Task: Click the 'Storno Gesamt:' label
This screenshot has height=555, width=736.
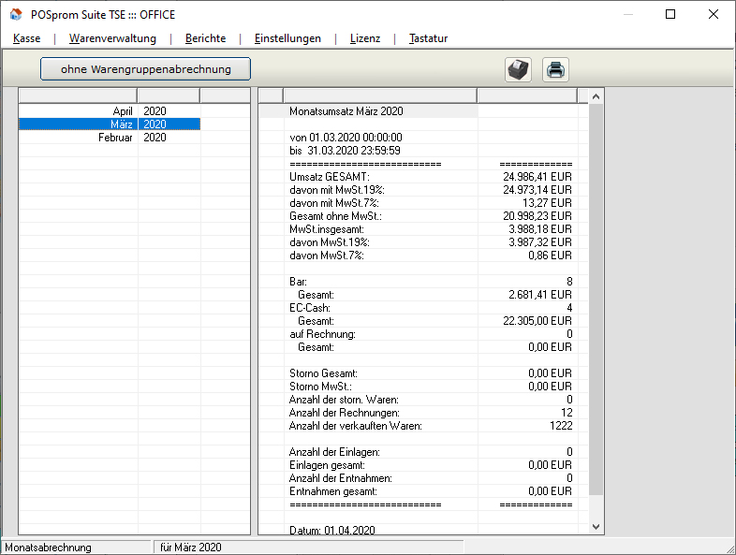Action: tap(323, 374)
